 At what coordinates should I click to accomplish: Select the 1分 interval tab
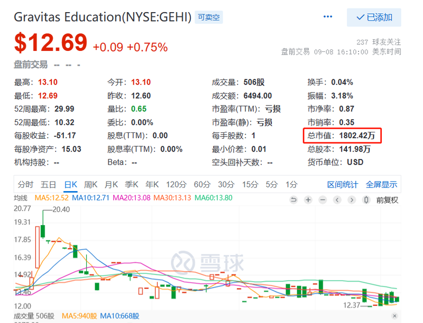click(x=291, y=185)
